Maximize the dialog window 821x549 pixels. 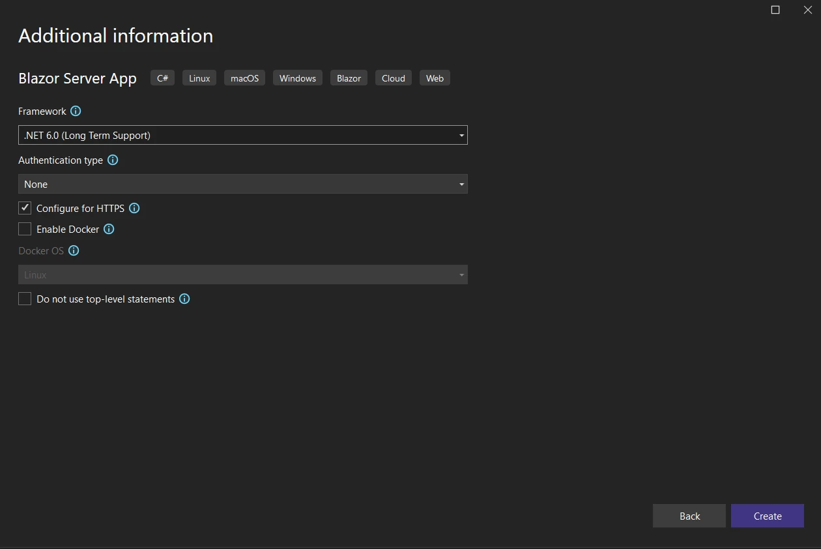coord(775,10)
